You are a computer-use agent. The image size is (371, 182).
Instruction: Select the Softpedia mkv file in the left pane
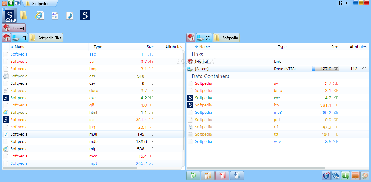92,156
